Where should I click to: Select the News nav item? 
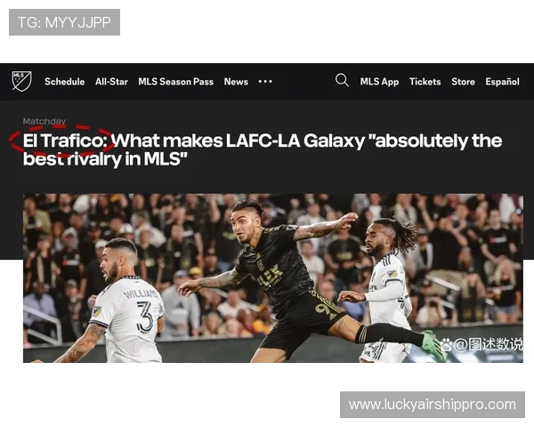[236, 82]
